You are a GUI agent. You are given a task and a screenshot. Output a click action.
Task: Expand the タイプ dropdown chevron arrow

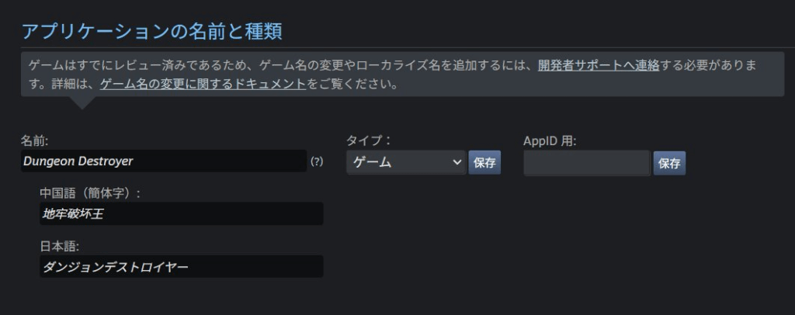click(x=457, y=162)
